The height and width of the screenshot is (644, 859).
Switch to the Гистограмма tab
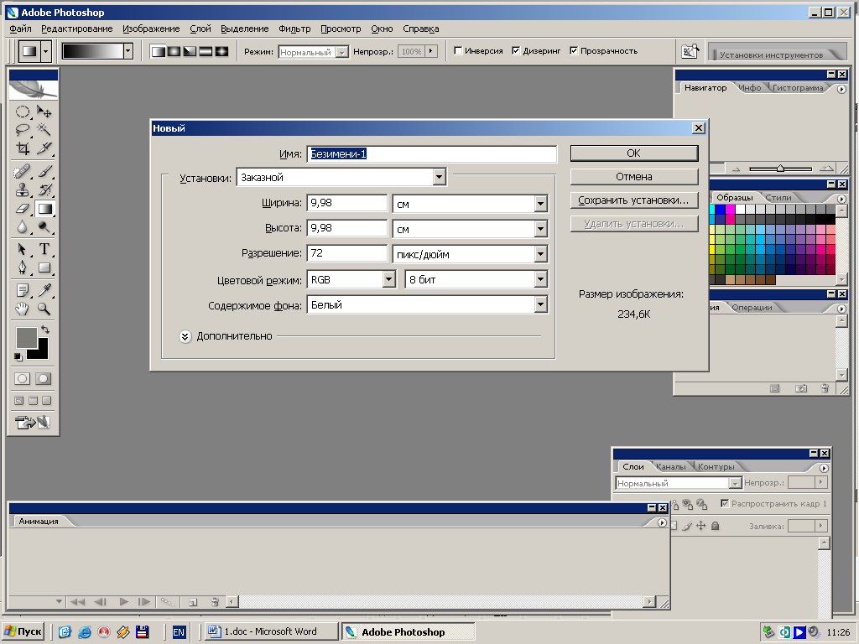point(798,87)
